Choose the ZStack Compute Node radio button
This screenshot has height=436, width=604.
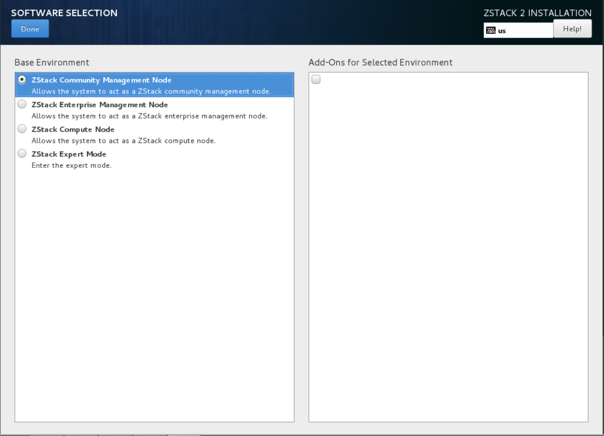click(x=22, y=129)
